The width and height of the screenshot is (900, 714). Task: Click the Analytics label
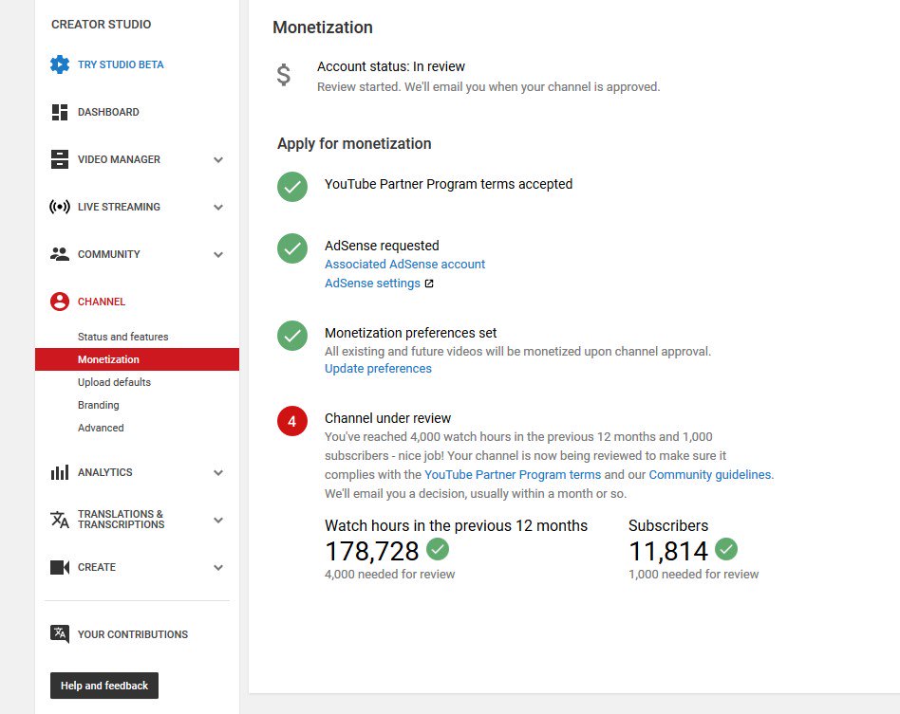(105, 472)
